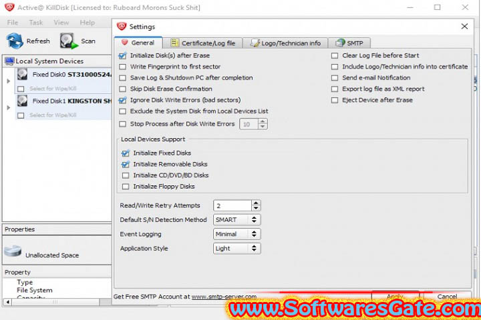This screenshot has width=481, height=320.
Task: Click the KillDisk logo in Settings title
Action: point(122,27)
